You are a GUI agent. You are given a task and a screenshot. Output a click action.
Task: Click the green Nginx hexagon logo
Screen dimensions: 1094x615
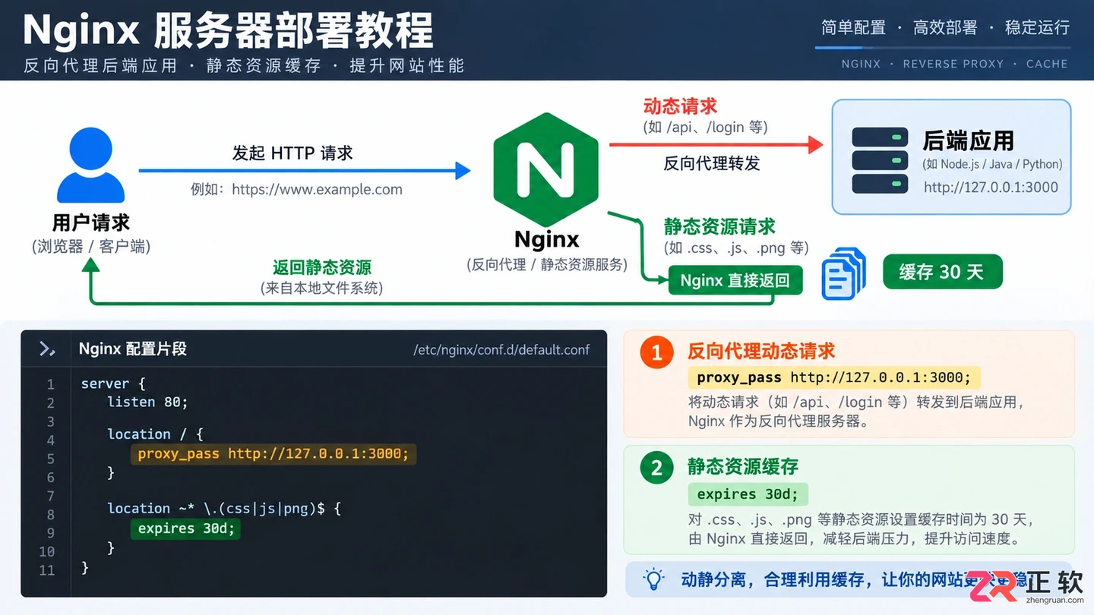click(x=545, y=169)
